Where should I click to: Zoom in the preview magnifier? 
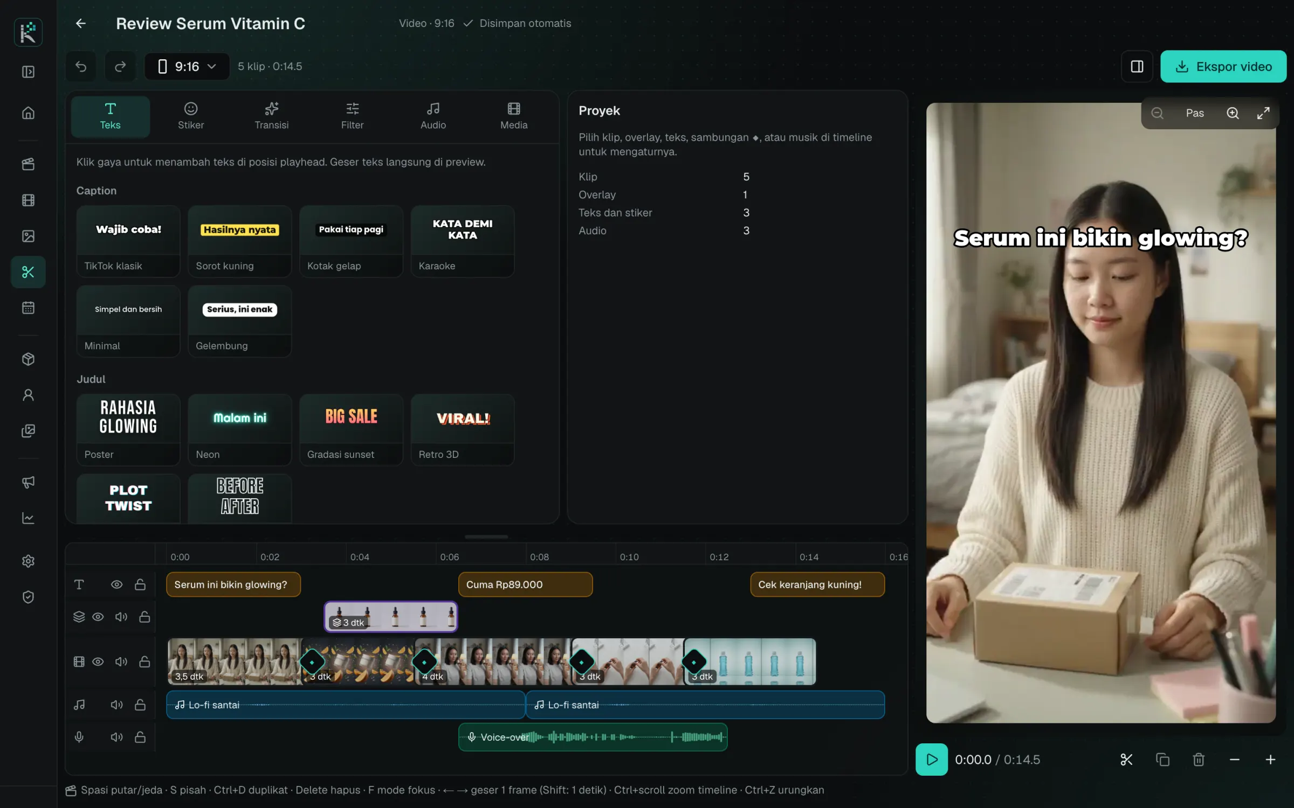pyautogui.click(x=1233, y=113)
